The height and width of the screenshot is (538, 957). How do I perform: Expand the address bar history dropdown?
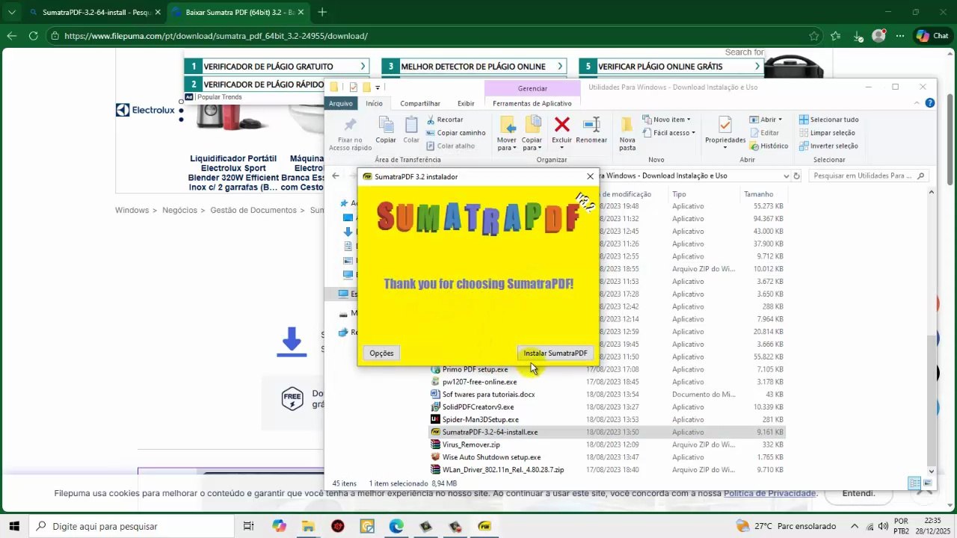pos(786,176)
